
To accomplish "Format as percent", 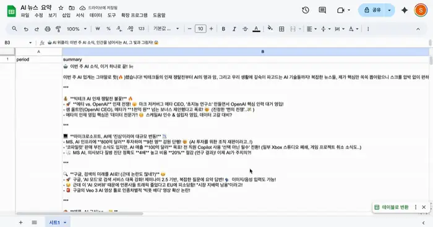I will tap(108, 28).
